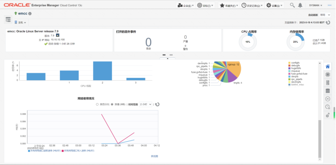Click the second carousel page indicator dash
Screen dimensions: 336x165
click(171, 55)
